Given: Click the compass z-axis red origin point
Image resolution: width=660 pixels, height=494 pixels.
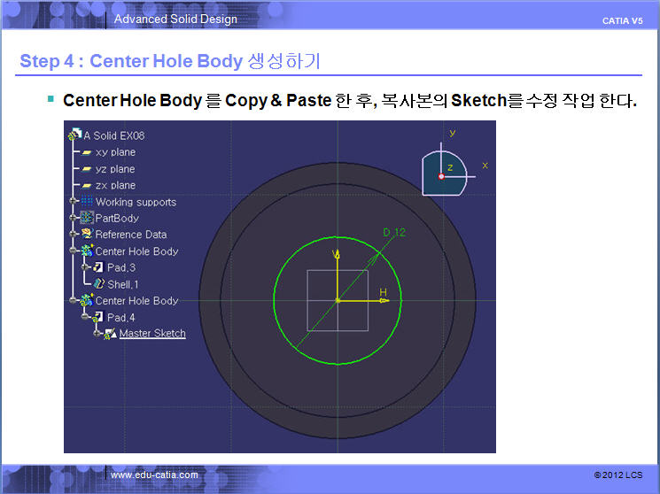Looking at the screenshot, I should coord(441,176).
